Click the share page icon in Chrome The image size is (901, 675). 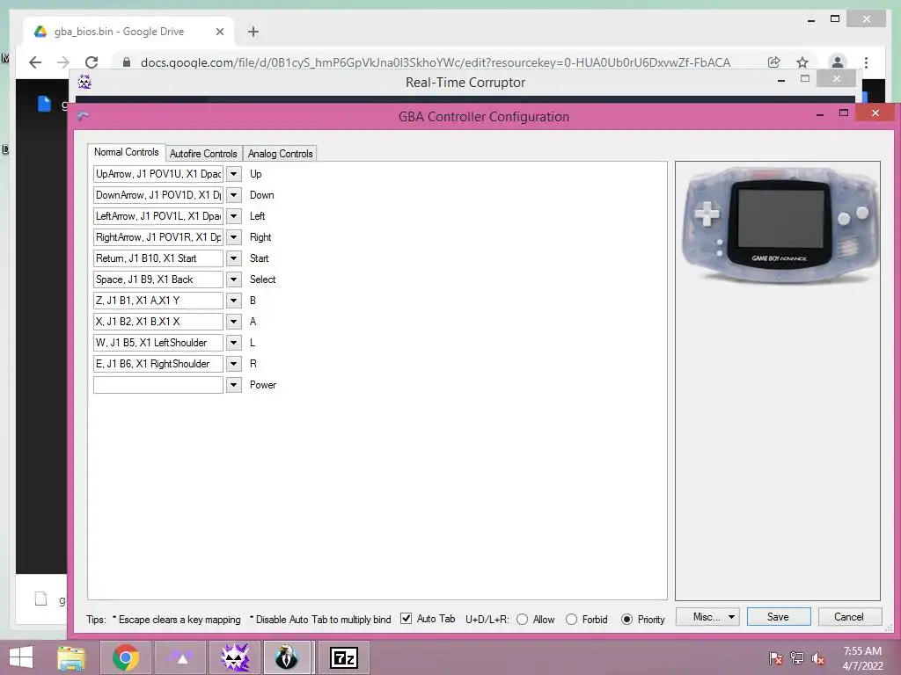click(x=774, y=62)
